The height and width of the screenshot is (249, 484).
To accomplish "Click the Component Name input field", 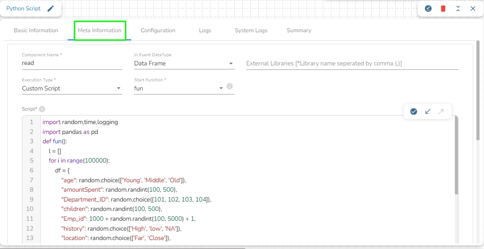I will pyautogui.click(x=72, y=64).
